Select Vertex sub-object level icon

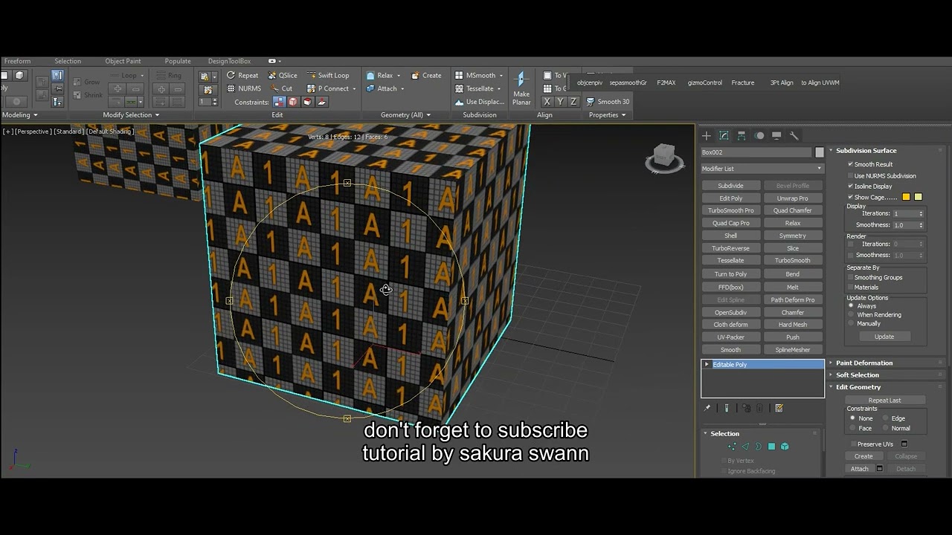click(732, 447)
